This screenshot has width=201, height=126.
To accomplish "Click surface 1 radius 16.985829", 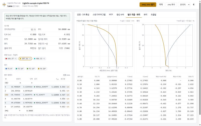I will [x=16, y=87].
